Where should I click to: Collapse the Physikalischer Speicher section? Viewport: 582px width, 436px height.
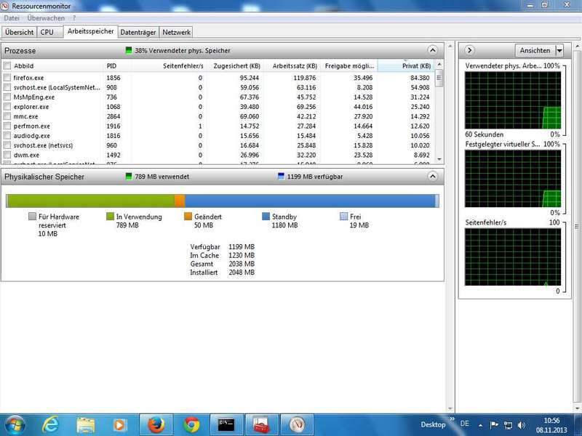pos(433,177)
